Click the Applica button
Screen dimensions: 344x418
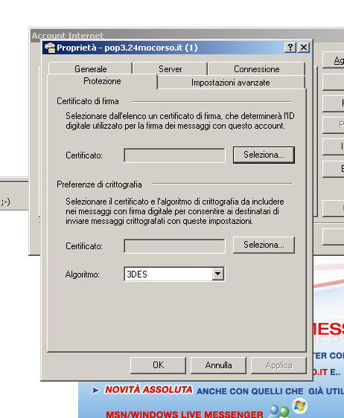coord(278,365)
